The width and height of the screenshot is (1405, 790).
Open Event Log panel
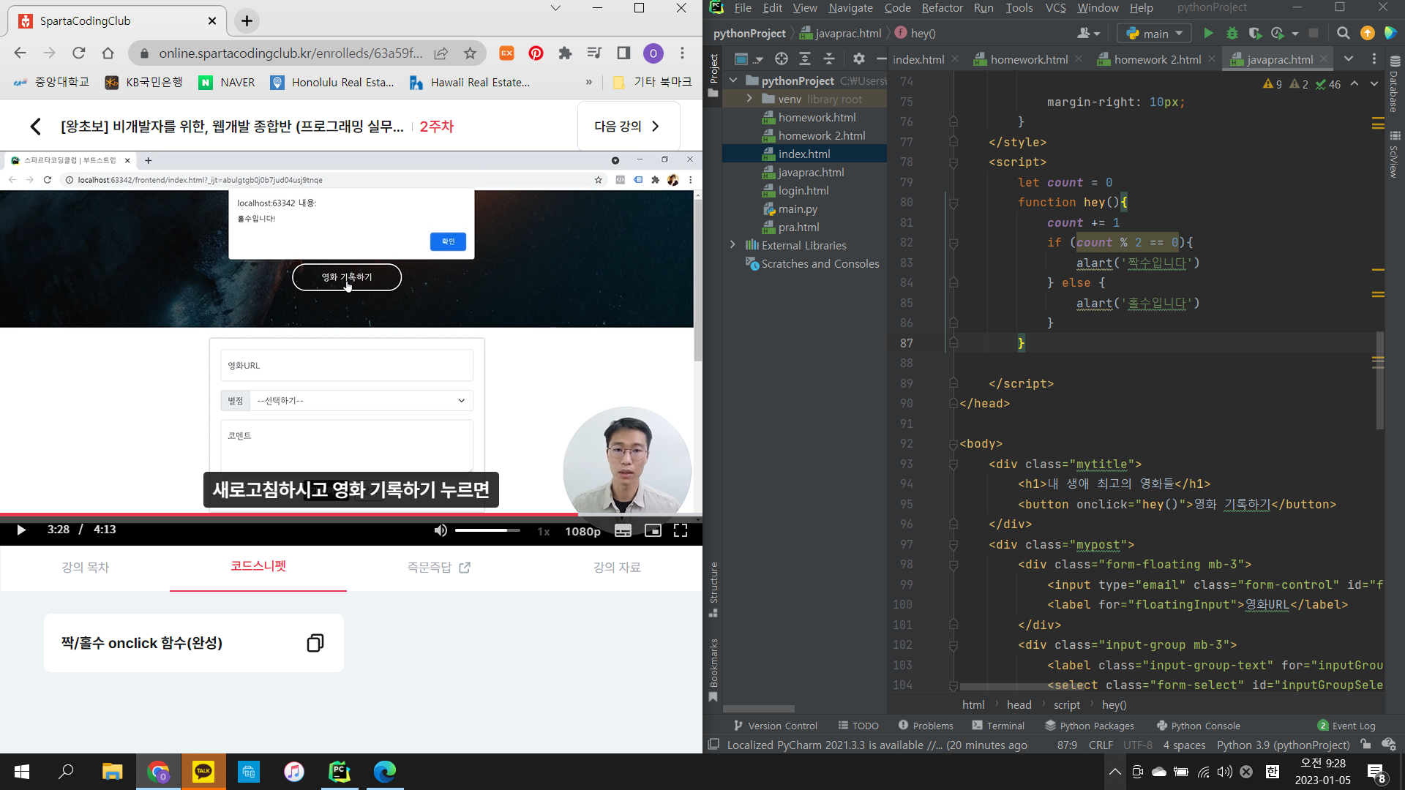[x=1346, y=726]
